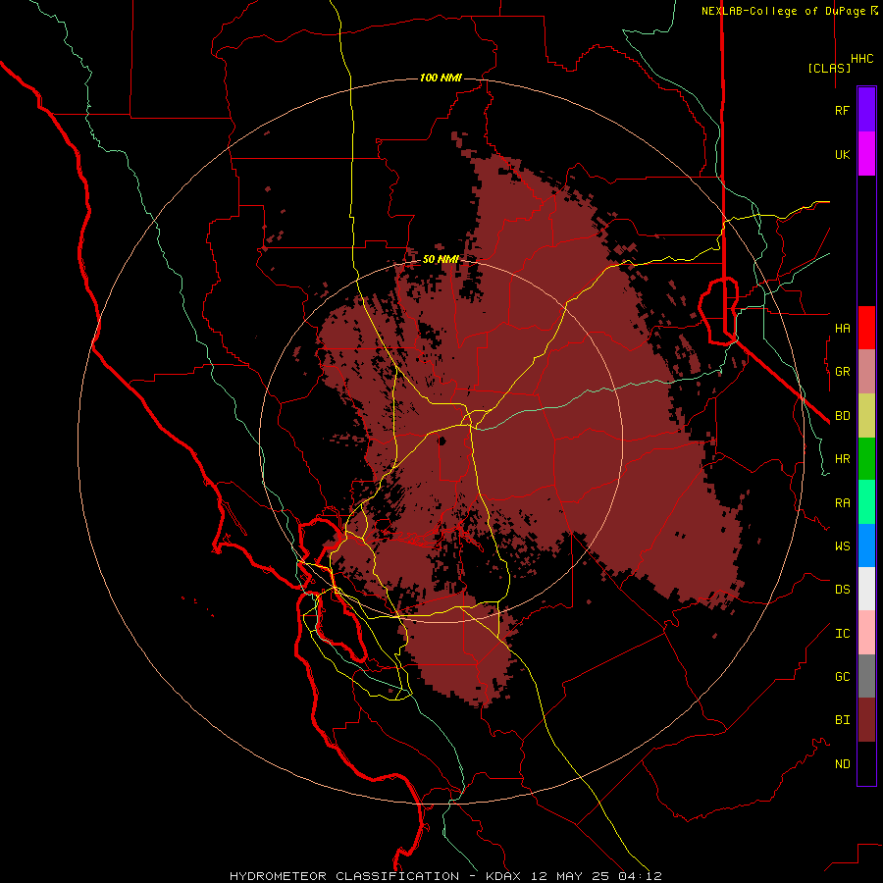
Task: Click the BD legend label
Action: (x=842, y=416)
